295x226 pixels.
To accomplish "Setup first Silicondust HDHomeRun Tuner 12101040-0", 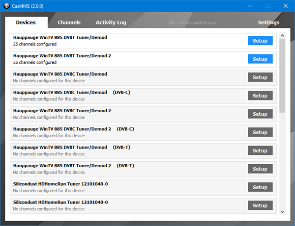I will point(260,187).
